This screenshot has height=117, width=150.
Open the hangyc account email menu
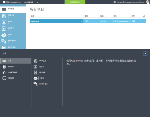(x=131, y=2)
